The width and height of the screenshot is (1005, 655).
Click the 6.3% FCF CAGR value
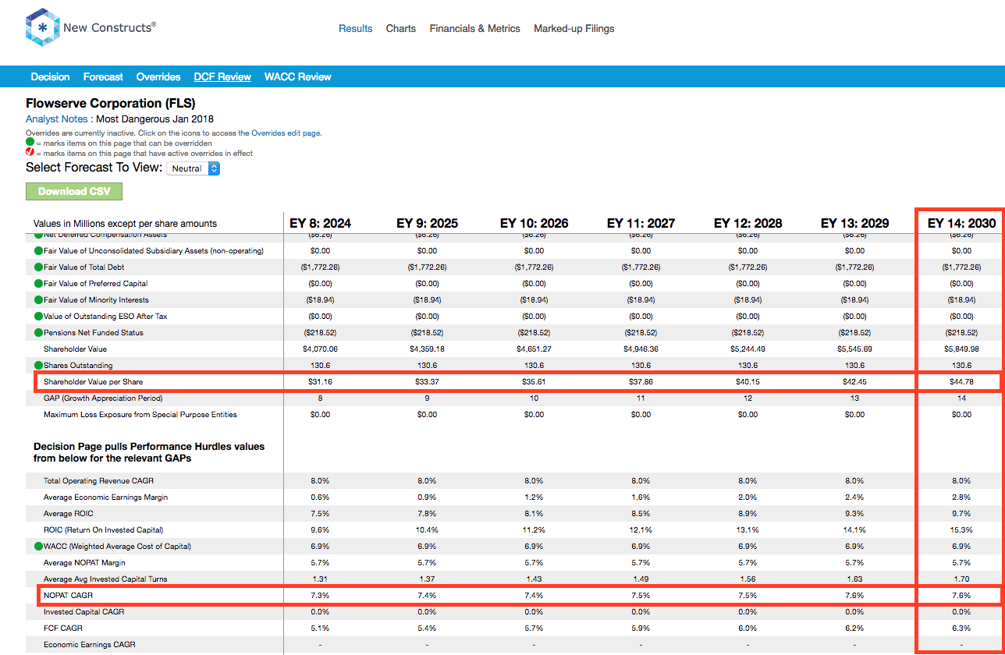click(961, 628)
